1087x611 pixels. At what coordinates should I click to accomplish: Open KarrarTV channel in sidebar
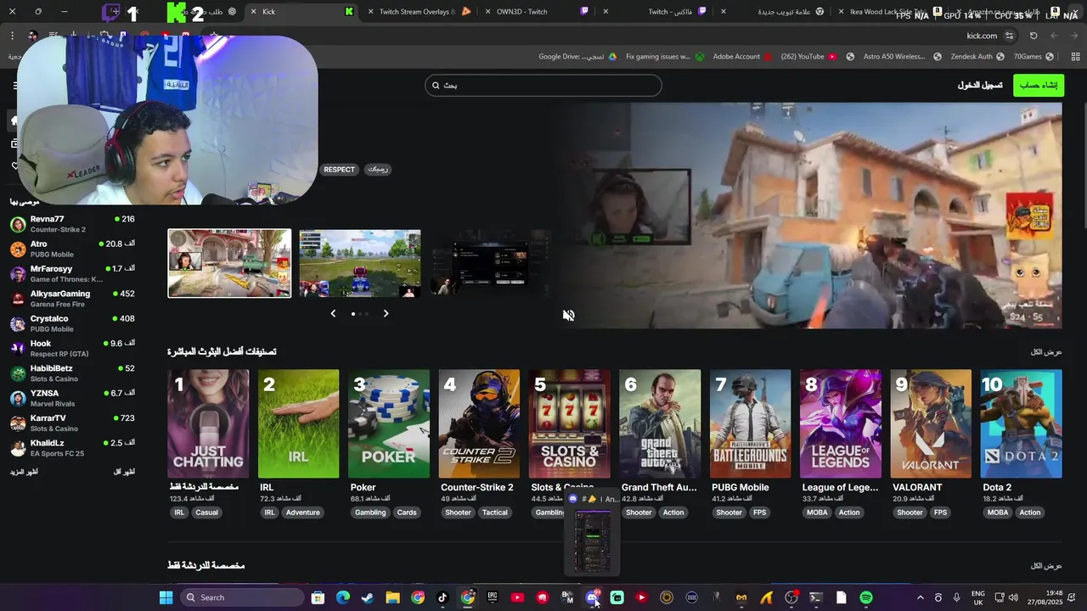pos(72,423)
